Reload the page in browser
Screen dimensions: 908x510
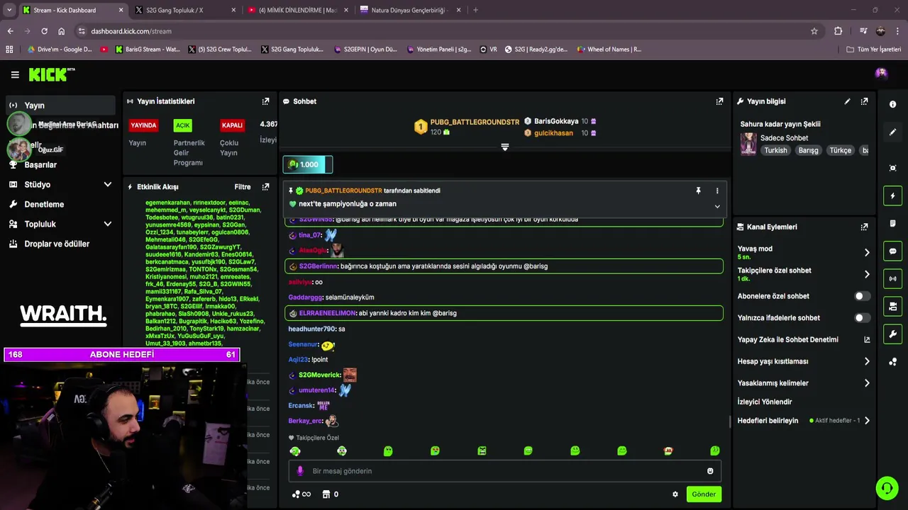(x=44, y=31)
